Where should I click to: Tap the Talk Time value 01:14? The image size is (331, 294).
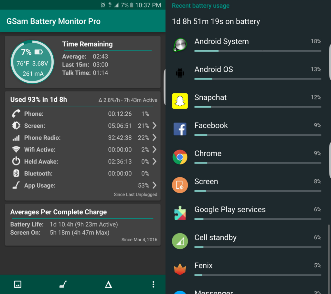pyautogui.click(x=101, y=73)
